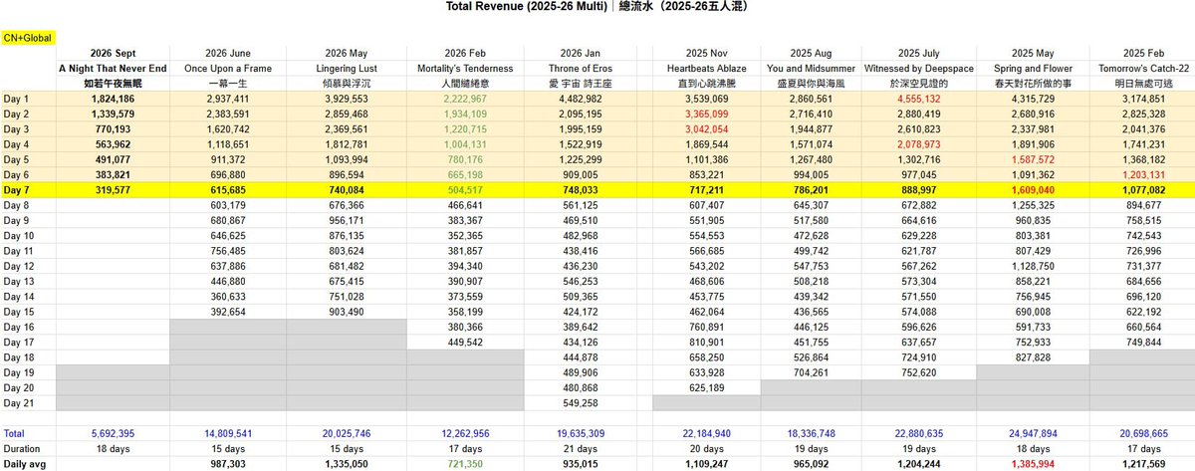
Task: Click the Duration row label
Action: 22,449
